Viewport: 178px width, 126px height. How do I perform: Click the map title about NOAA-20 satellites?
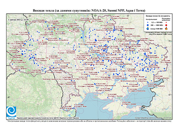click(x=89, y=11)
